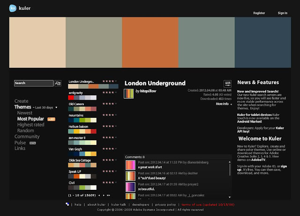Open the AdobeTV link
300x216 pixels.
click(258, 160)
